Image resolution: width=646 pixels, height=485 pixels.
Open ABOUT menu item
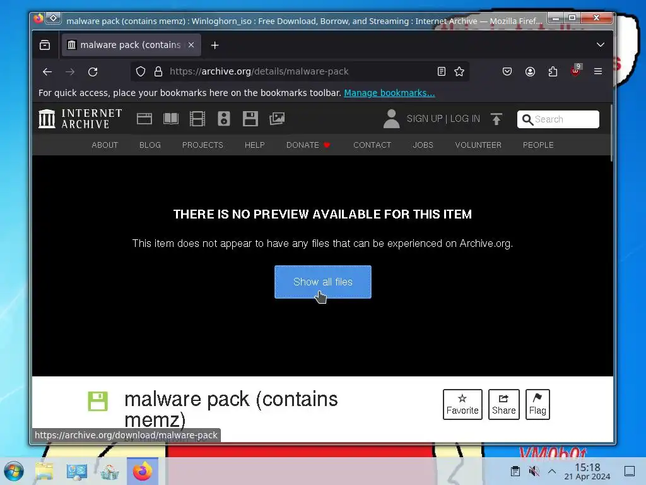point(105,145)
